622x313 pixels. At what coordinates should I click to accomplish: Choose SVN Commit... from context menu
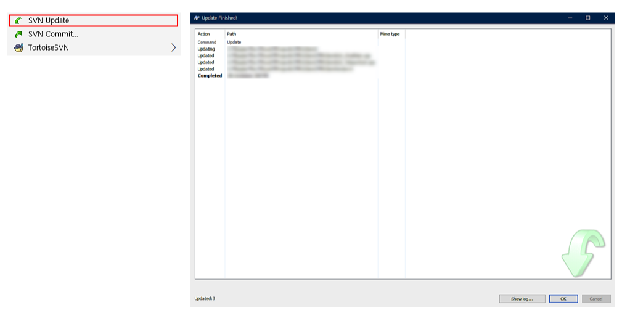(94, 34)
